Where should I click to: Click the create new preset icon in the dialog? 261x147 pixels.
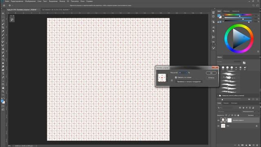[x=172, y=80]
